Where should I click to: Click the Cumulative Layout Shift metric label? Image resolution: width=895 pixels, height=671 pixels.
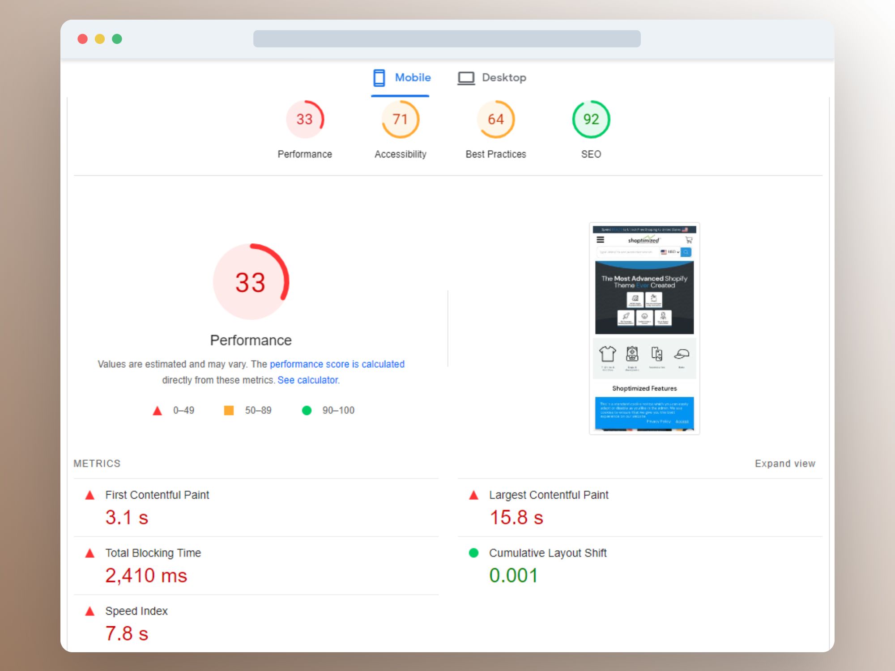click(x=548, y=553)
